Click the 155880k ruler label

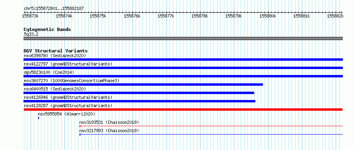coord(268,16)
